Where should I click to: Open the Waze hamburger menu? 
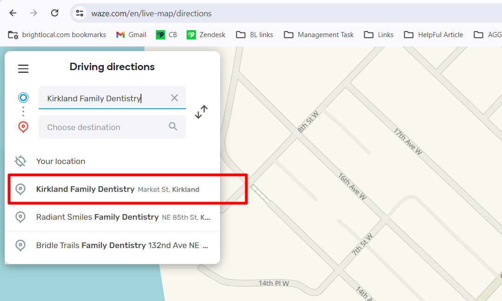pos(23,68)
